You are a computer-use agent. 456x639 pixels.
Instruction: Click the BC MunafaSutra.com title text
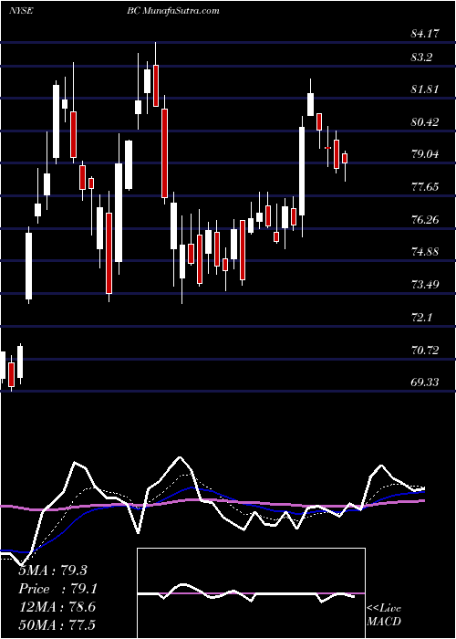coord(175,11)
